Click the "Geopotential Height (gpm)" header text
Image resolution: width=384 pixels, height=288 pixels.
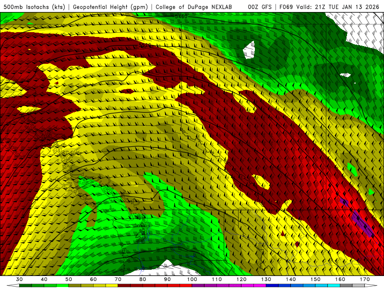tap(110, 7)
